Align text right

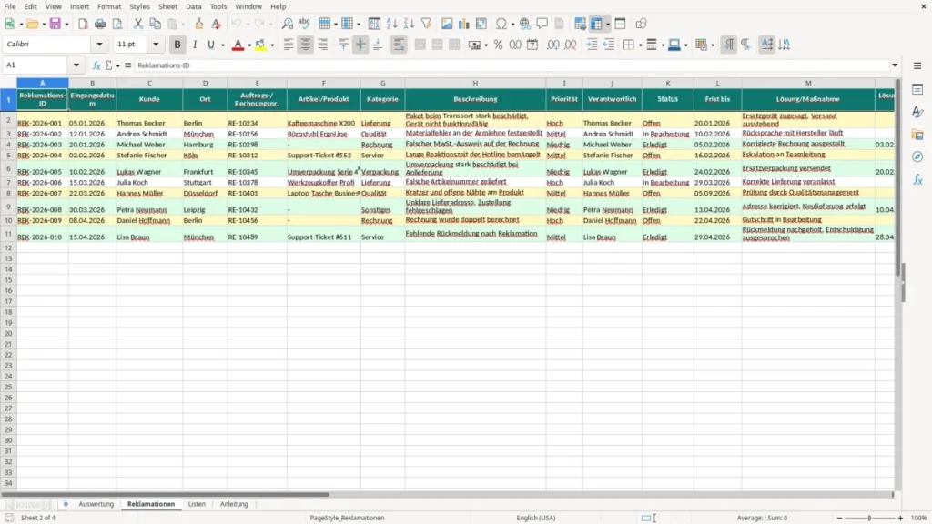click(323, 45)
